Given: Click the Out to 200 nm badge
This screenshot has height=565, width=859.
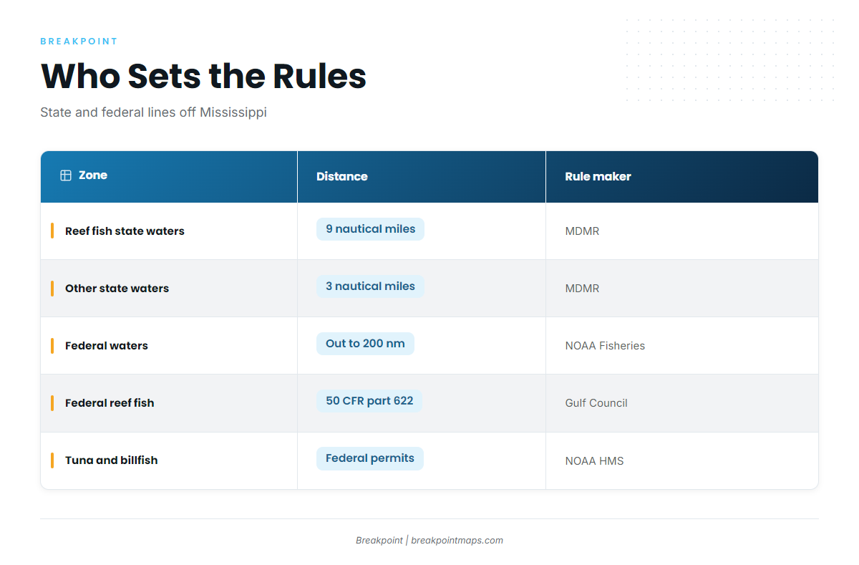Looking at the screenshot, I should (x=365, y=344).
